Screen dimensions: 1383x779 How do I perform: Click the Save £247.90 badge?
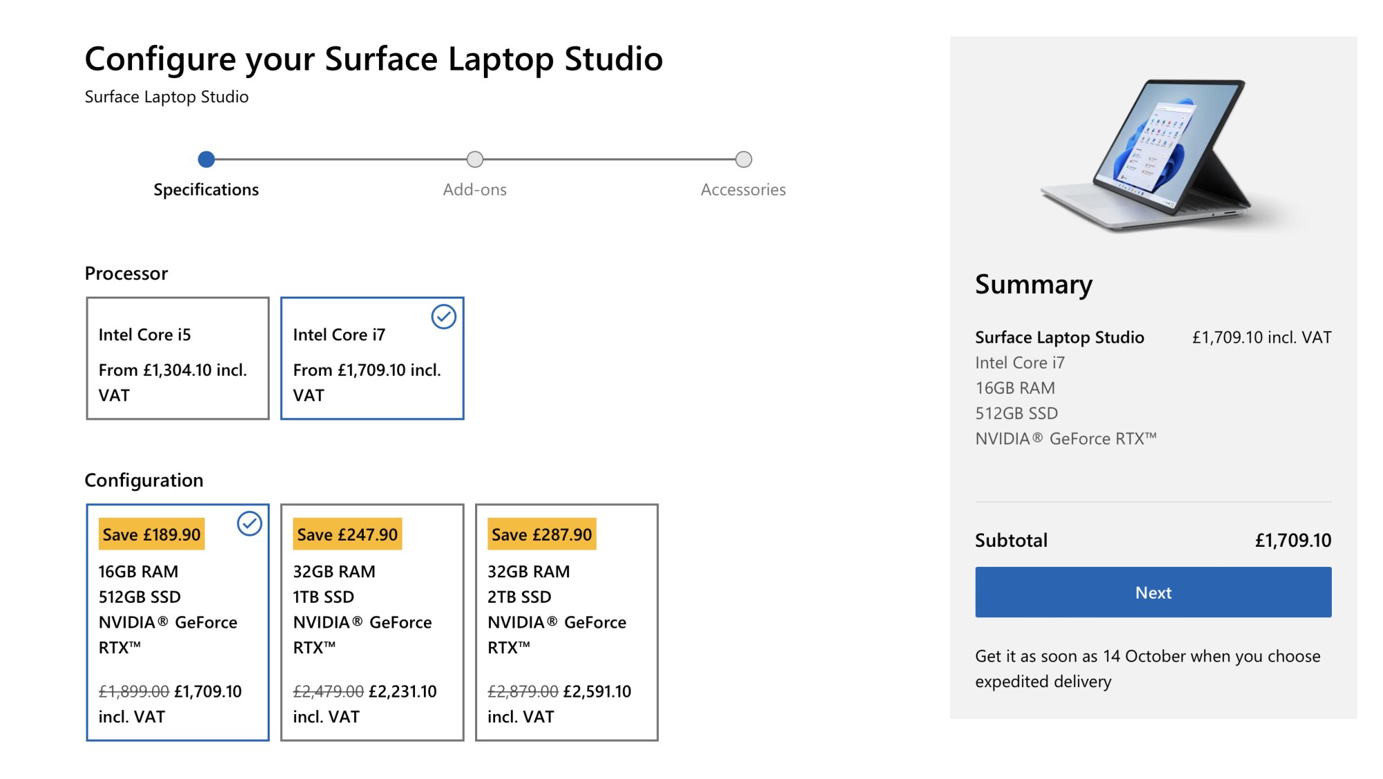(x=347, y=534)
